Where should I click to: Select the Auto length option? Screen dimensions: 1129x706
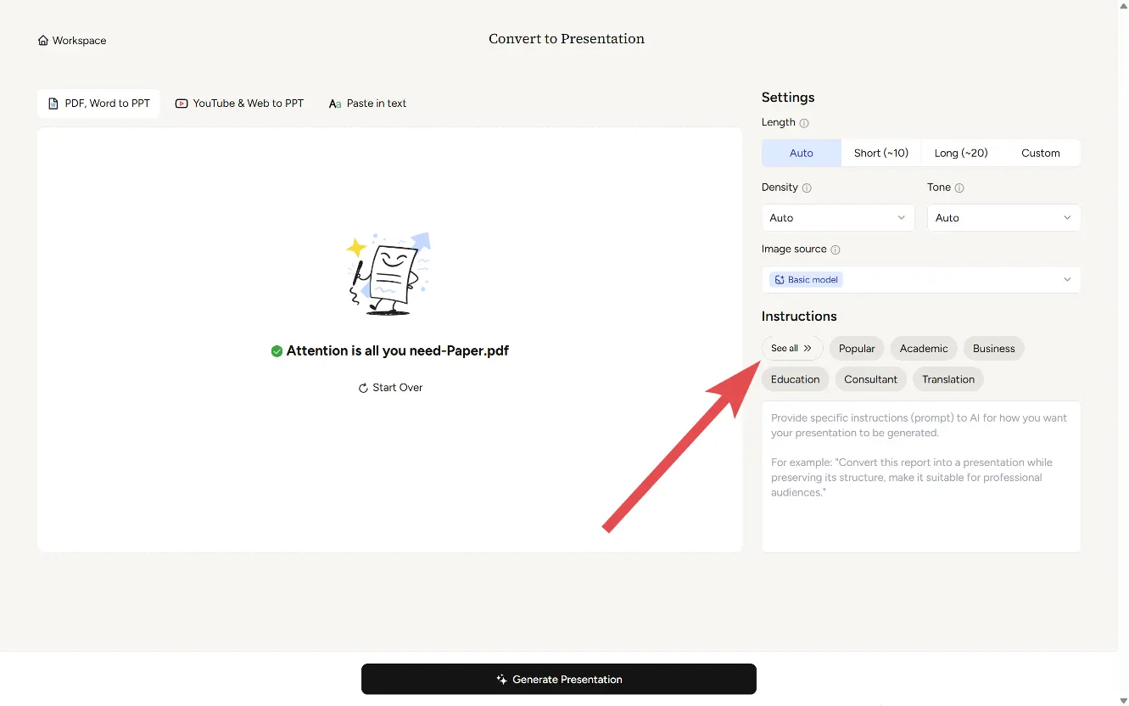tap(801, 154)
